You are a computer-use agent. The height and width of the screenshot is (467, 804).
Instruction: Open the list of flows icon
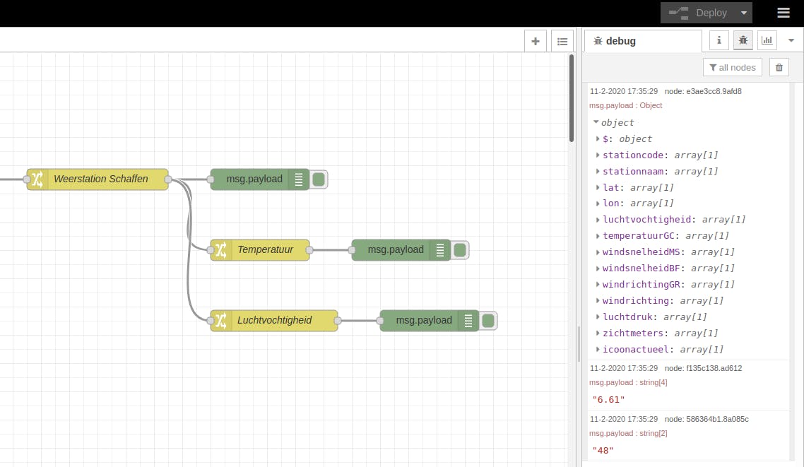[562, 41]
